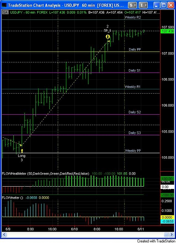This screenshot has height=243, width=176.
Task: Click the A=107.454 ask value
Action: click(114, 12)
